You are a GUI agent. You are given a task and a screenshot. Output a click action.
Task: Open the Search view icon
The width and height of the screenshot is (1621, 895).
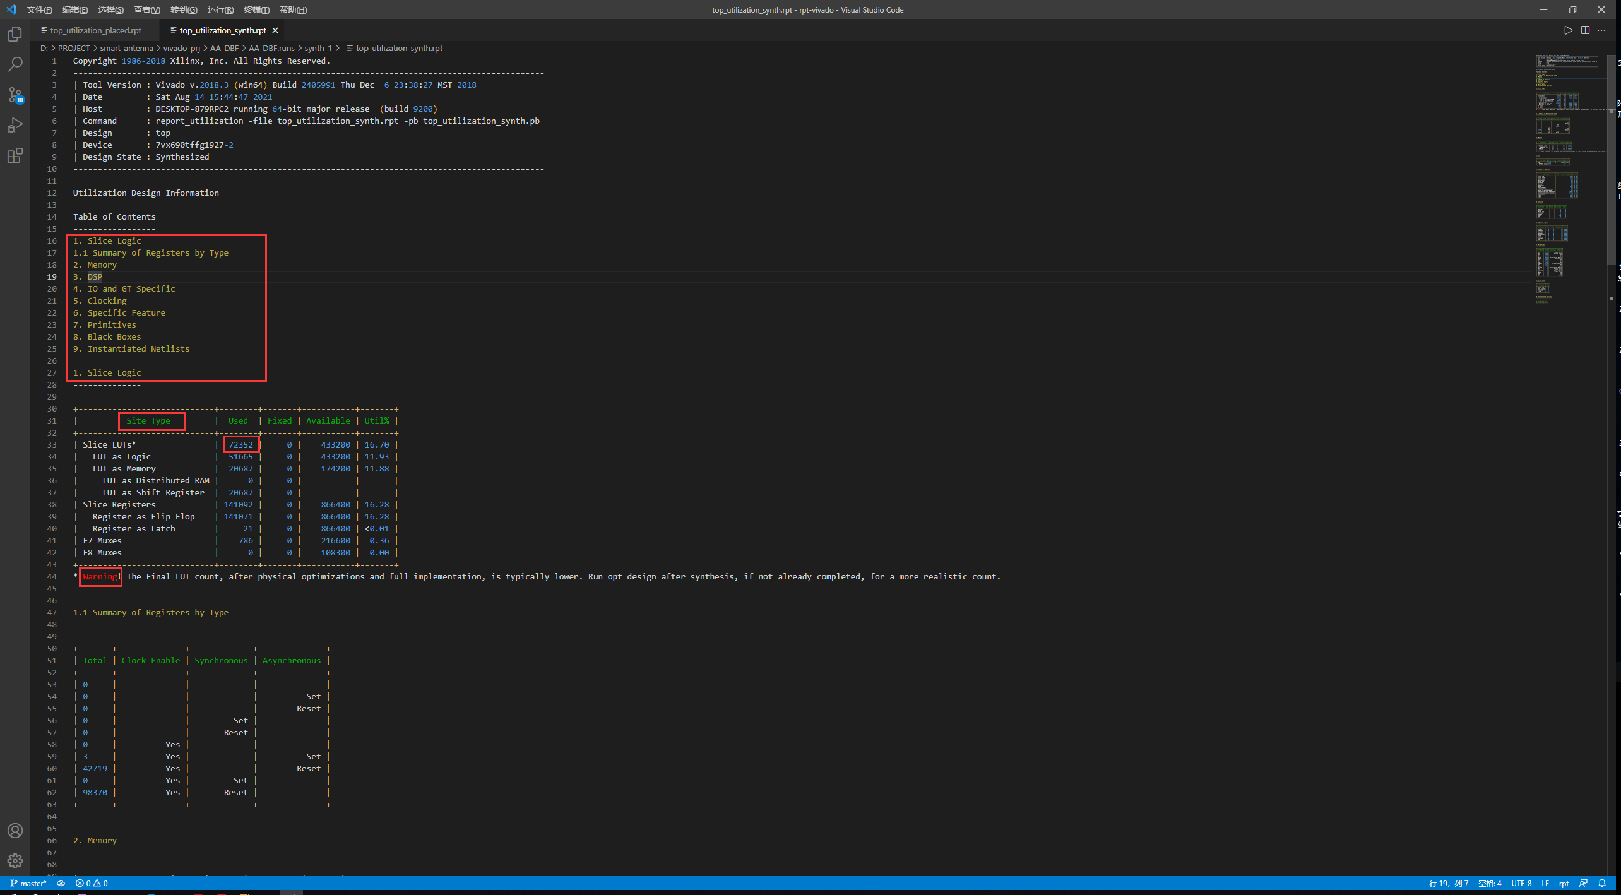(15, 64)
